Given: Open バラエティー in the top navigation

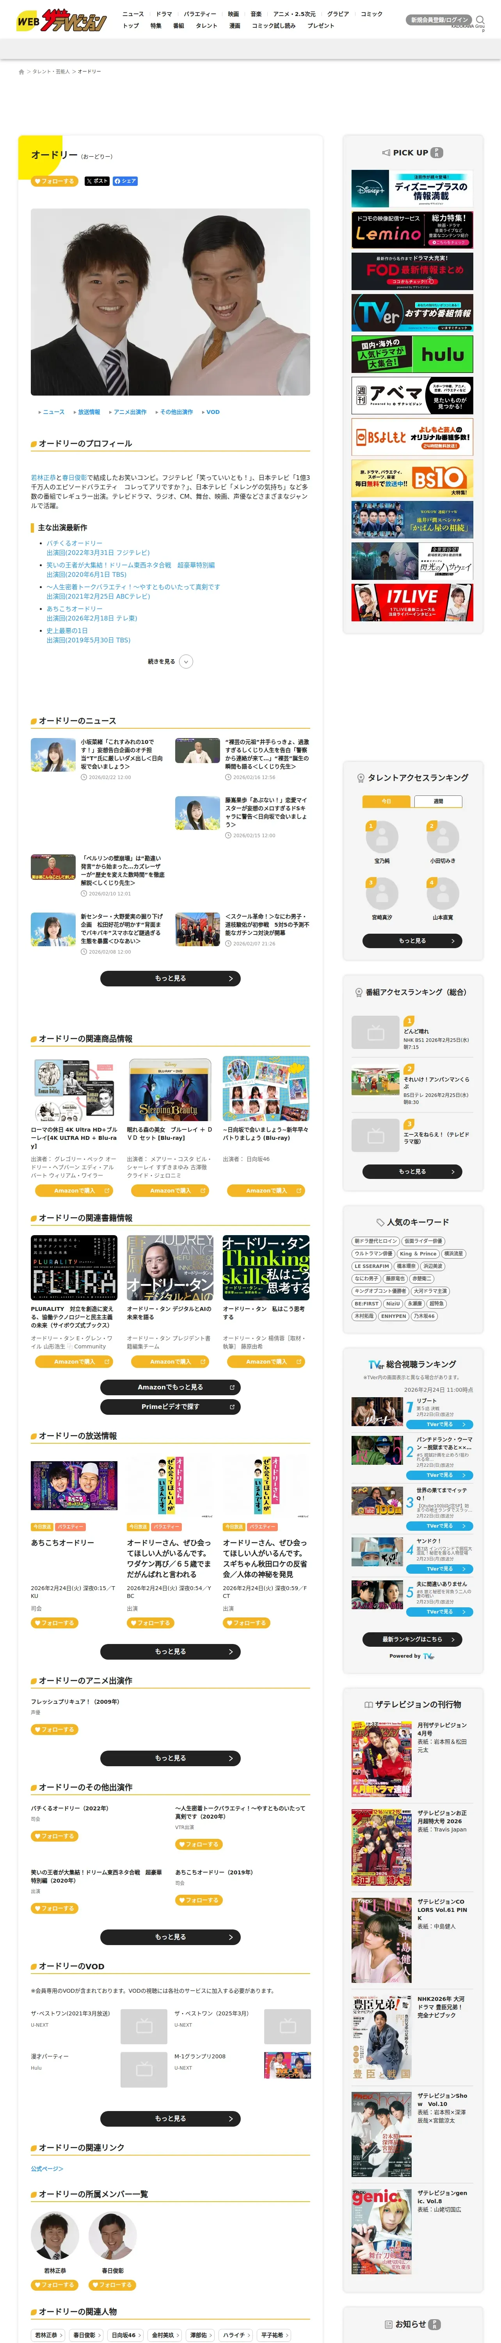Looking at the screenshot, I should click(200, 14).
